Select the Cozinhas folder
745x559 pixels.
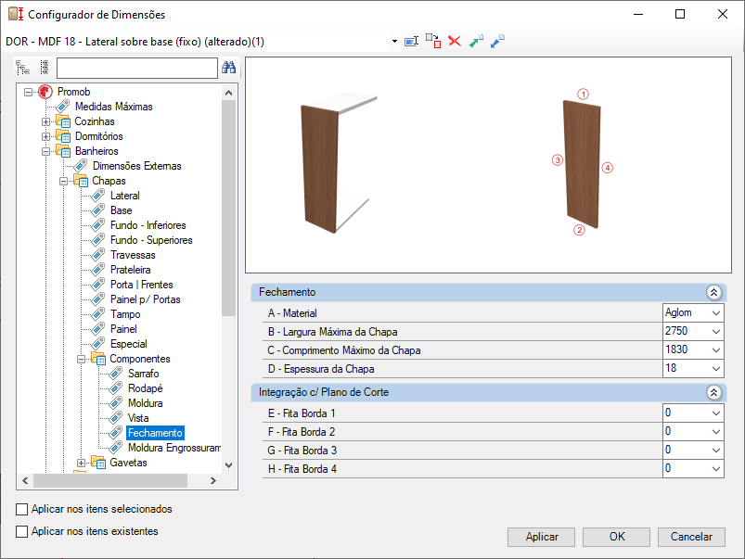[95, 121]
